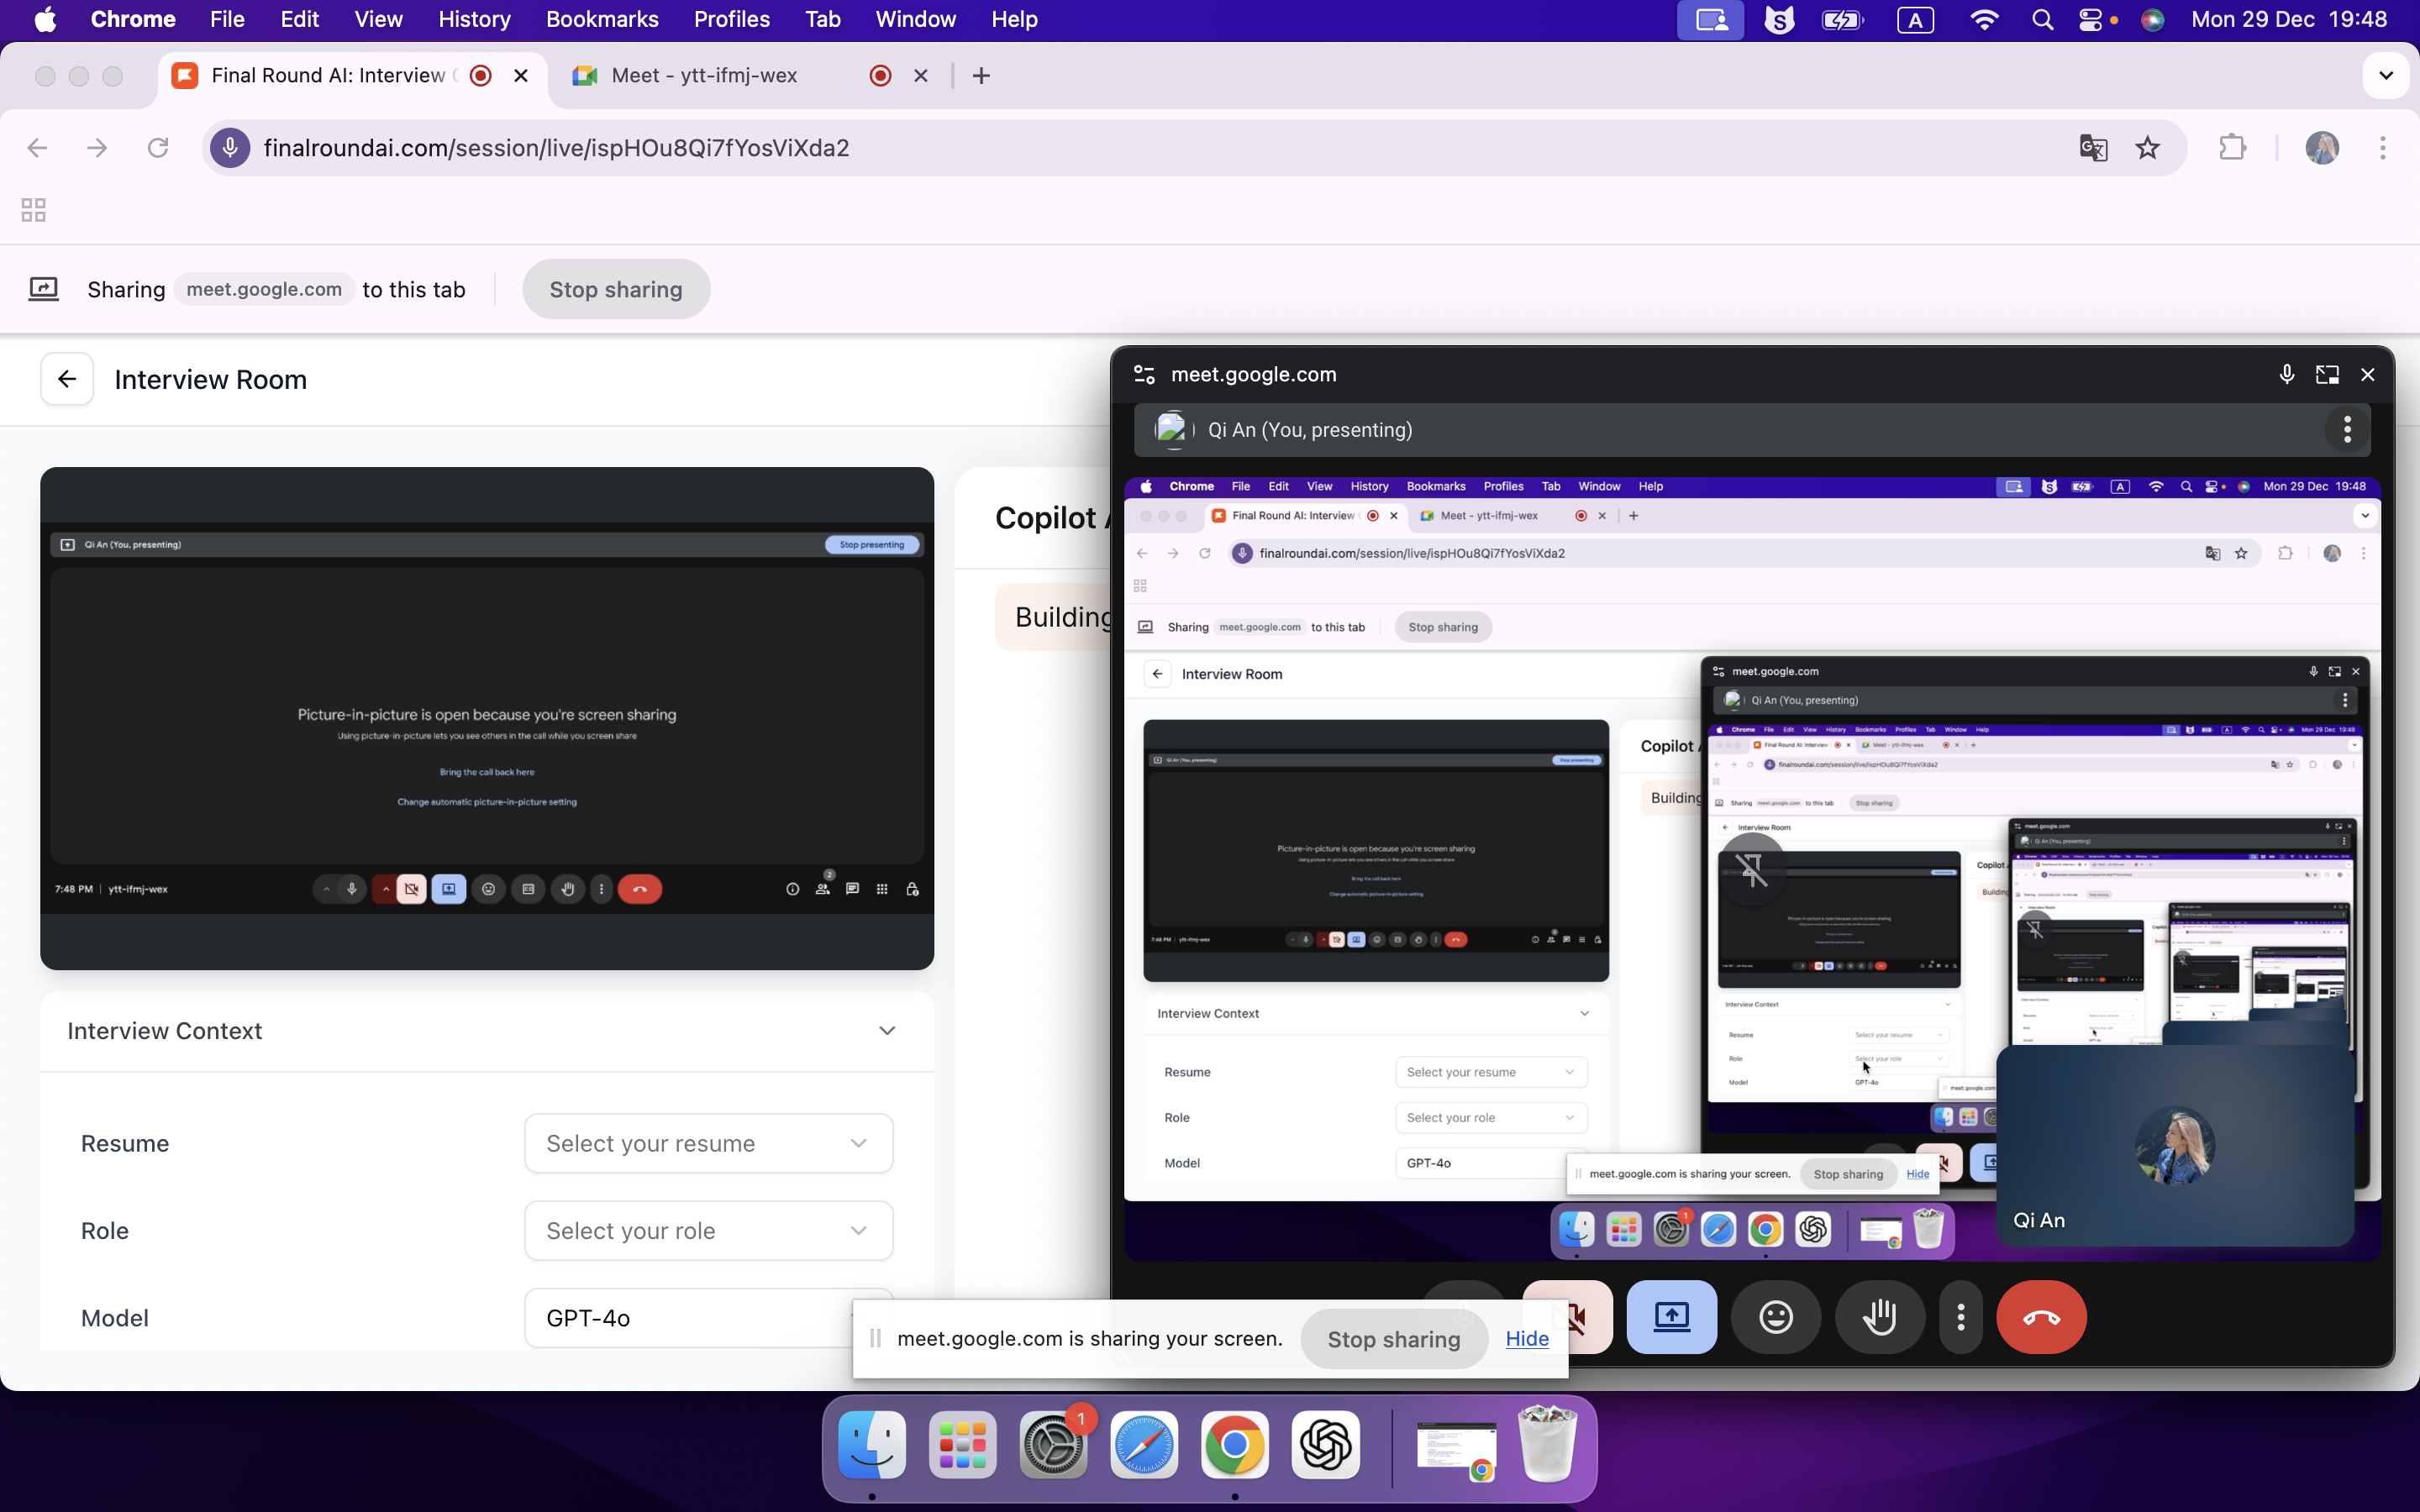Open ChatGPT from the dock
2420x1512 pixels.
[x=1325, y=1444]
